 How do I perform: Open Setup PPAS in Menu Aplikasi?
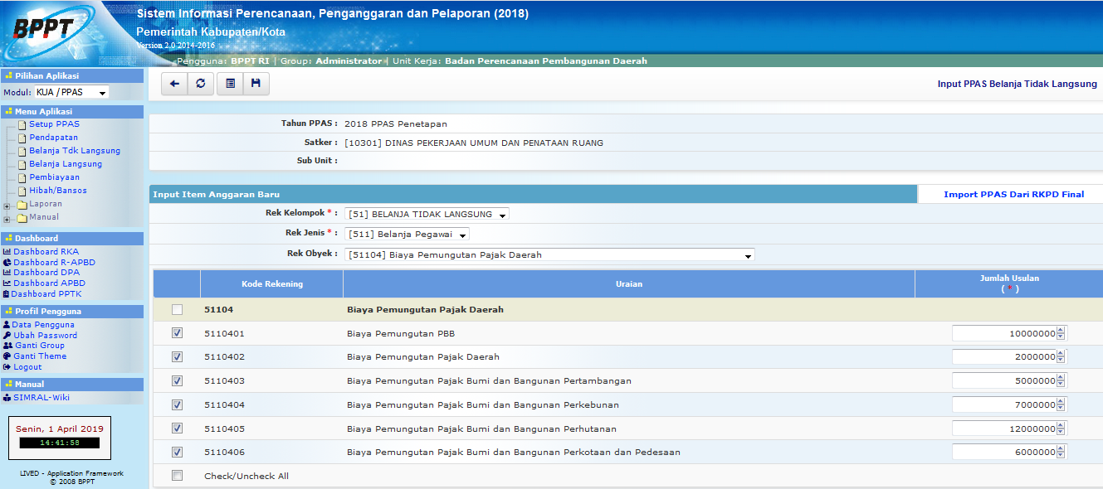click(x=54, y=124)
